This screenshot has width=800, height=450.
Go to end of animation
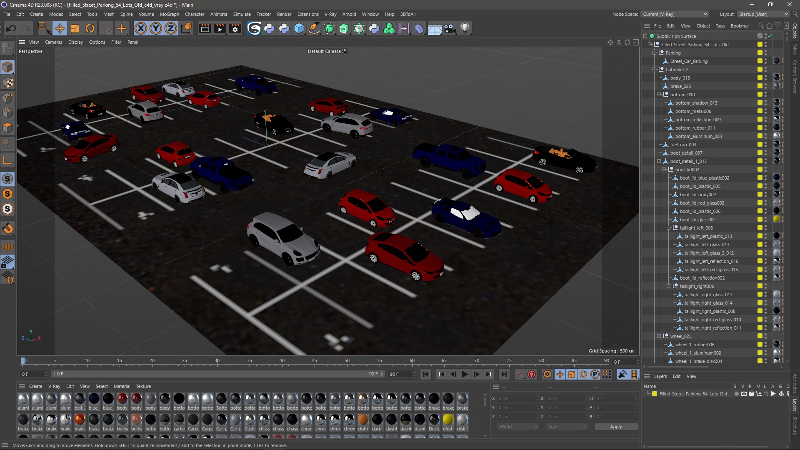504,374
